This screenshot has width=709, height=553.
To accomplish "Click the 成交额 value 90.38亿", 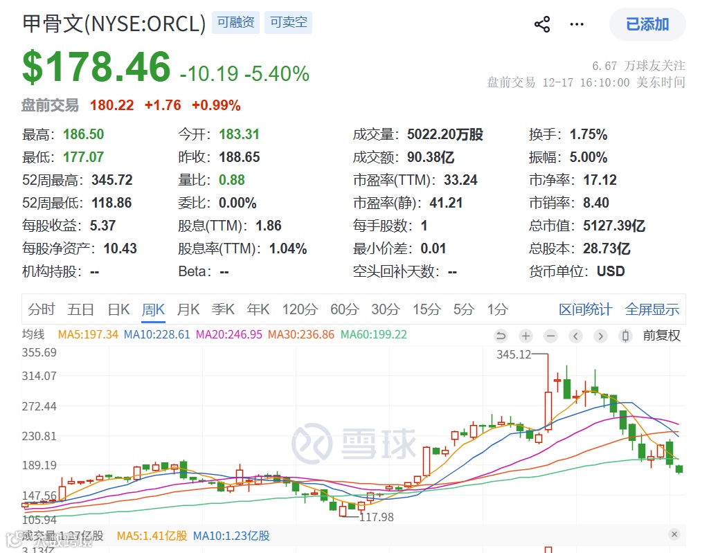I will click(431, 157).
